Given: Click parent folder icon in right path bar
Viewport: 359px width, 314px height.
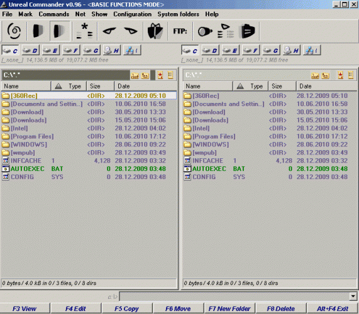Looking at the screenshot, I should pos(326,75).
